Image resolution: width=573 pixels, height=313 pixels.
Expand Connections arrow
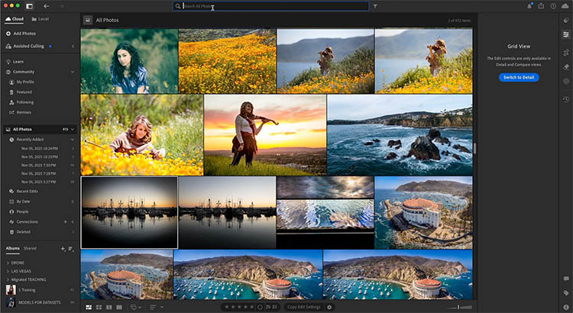coord(73,221)
